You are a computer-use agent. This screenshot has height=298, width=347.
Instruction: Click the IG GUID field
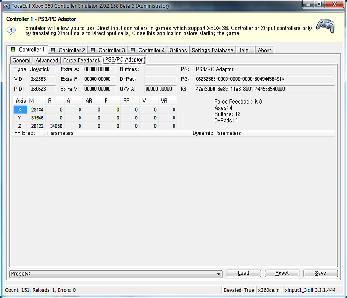tap(265, 89)
